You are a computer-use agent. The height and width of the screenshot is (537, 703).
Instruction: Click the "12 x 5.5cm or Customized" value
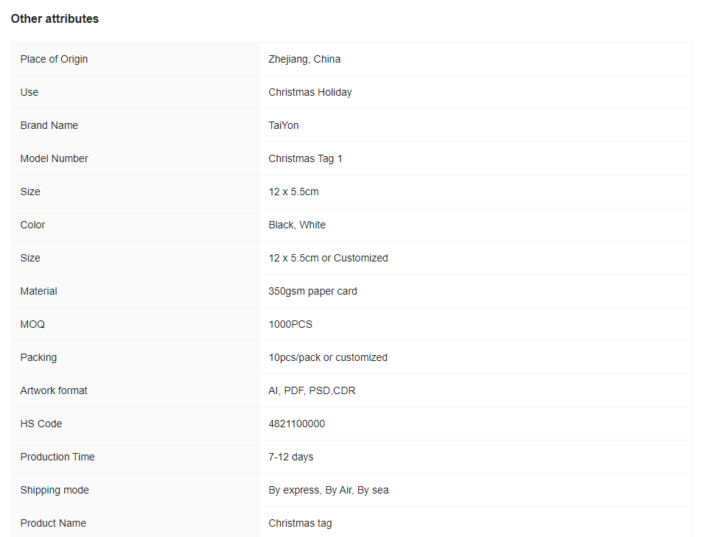pos(328,258)
